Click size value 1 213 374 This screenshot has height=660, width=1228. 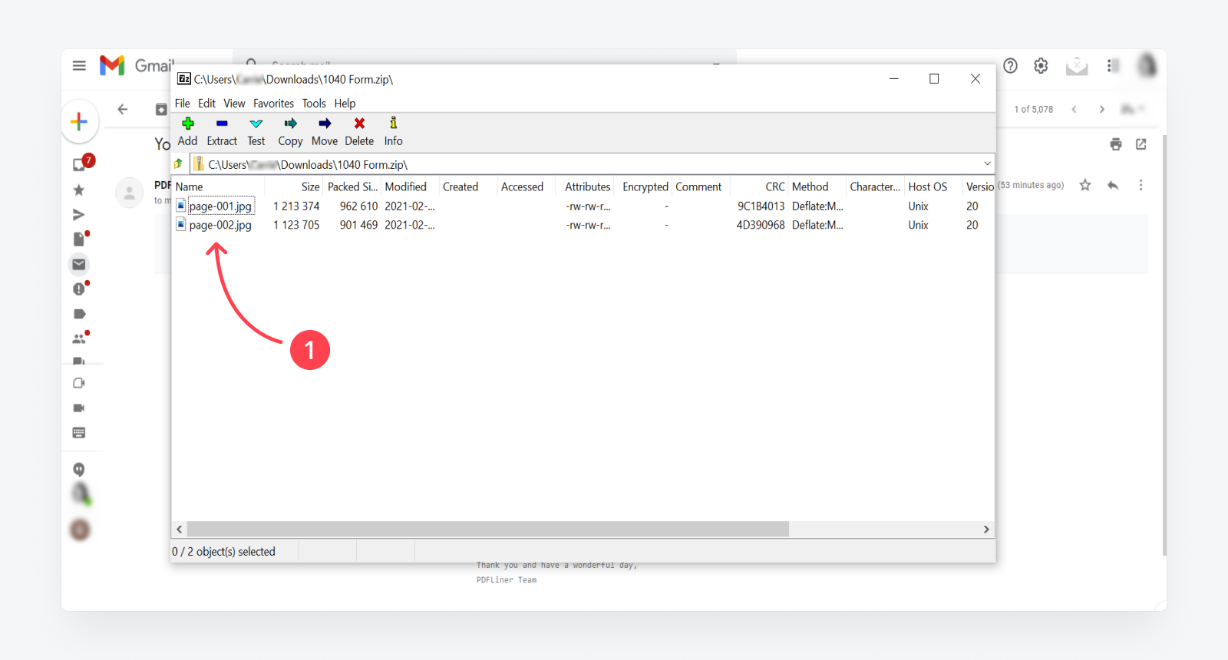point(296,206)
